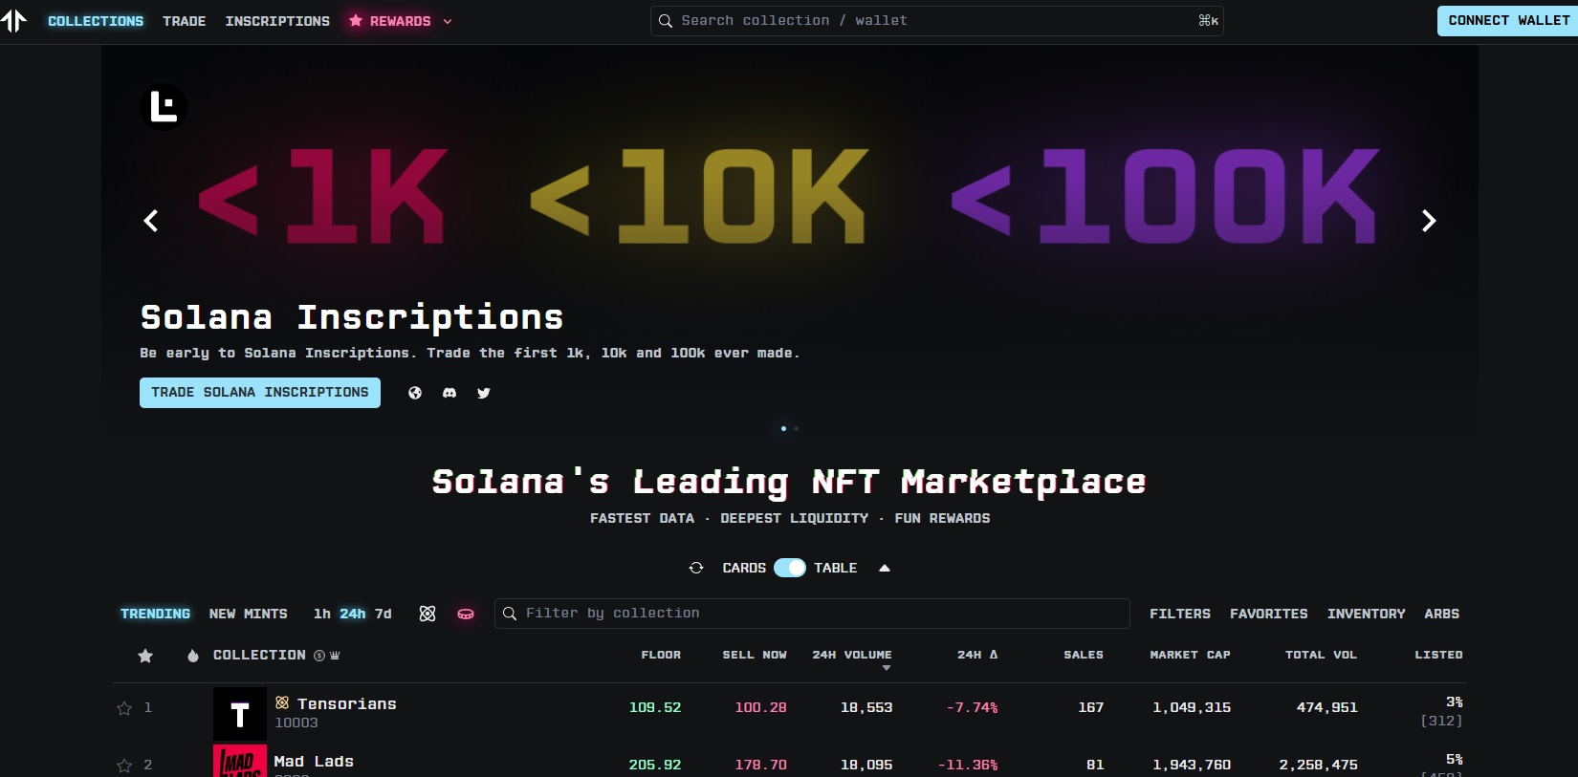
Task: Click the Collection column header
Action: click(259, 655)
